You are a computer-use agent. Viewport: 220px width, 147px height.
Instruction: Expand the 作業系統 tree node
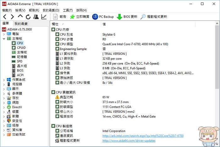[x=4, y=80]
